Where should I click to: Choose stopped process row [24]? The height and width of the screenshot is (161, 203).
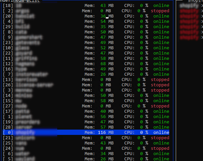point(86,148)
